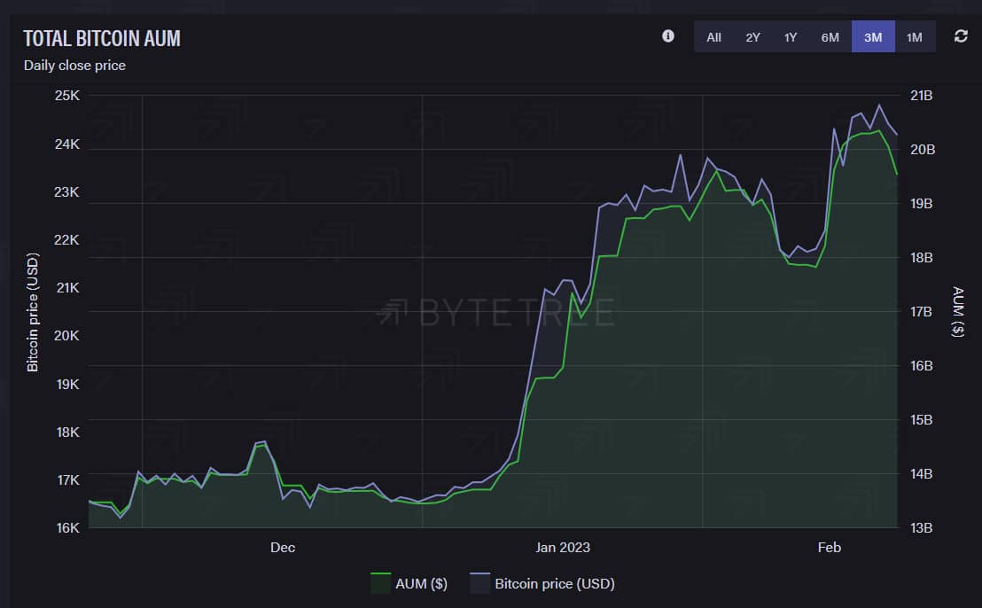Click the 17K price axis label
This screenshot has height=608, width=982.
tap(67, 480)
